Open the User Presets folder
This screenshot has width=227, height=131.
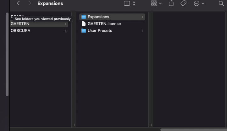tap(100, 30)
